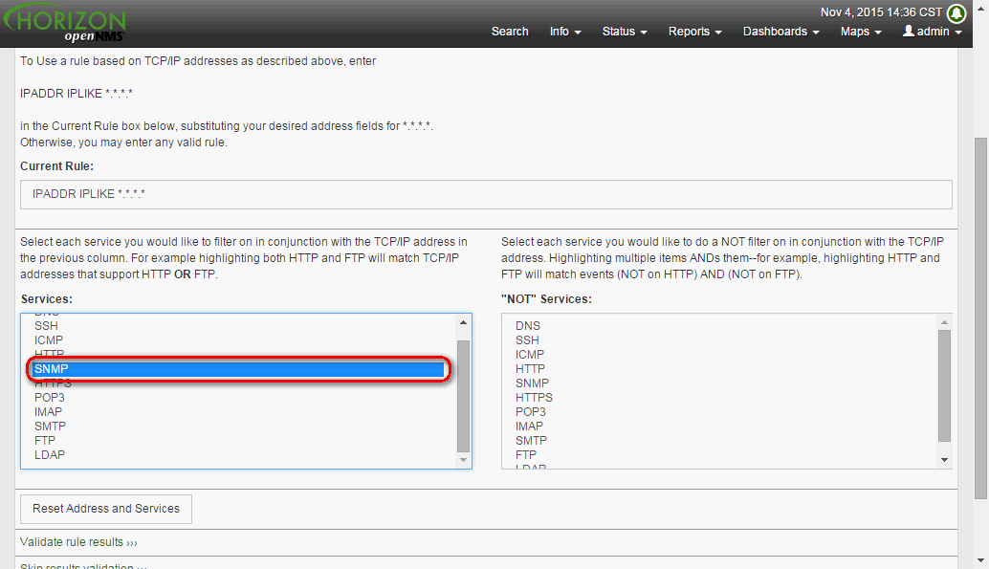
Task: Click Services list scroll down arrow
Action: pos(463,460)
